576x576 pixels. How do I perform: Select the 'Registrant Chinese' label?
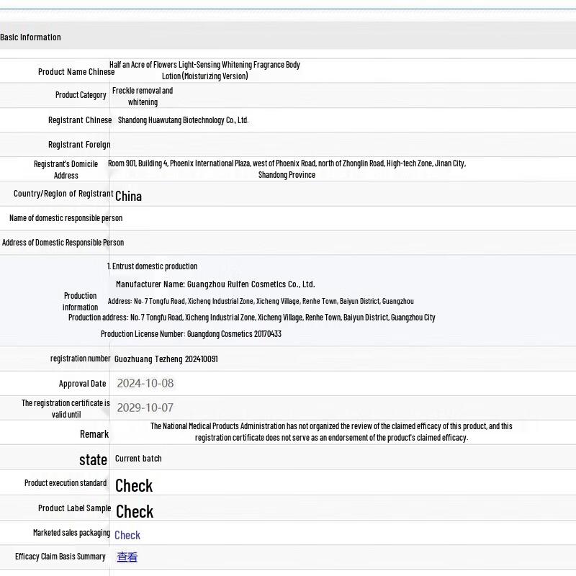point(80,120)
